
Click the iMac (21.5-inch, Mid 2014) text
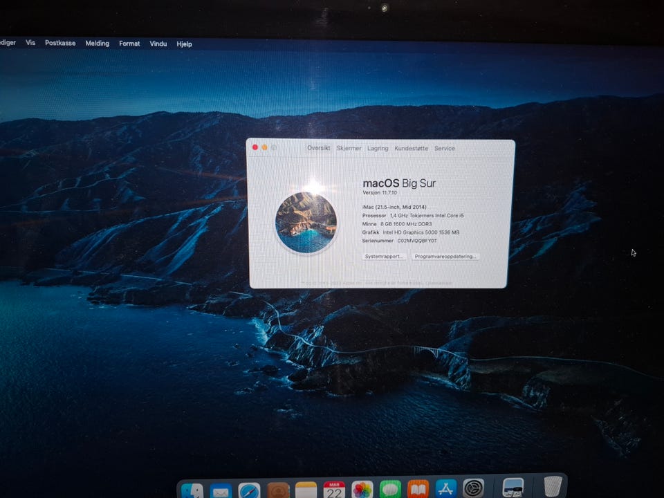coord(394,207)
